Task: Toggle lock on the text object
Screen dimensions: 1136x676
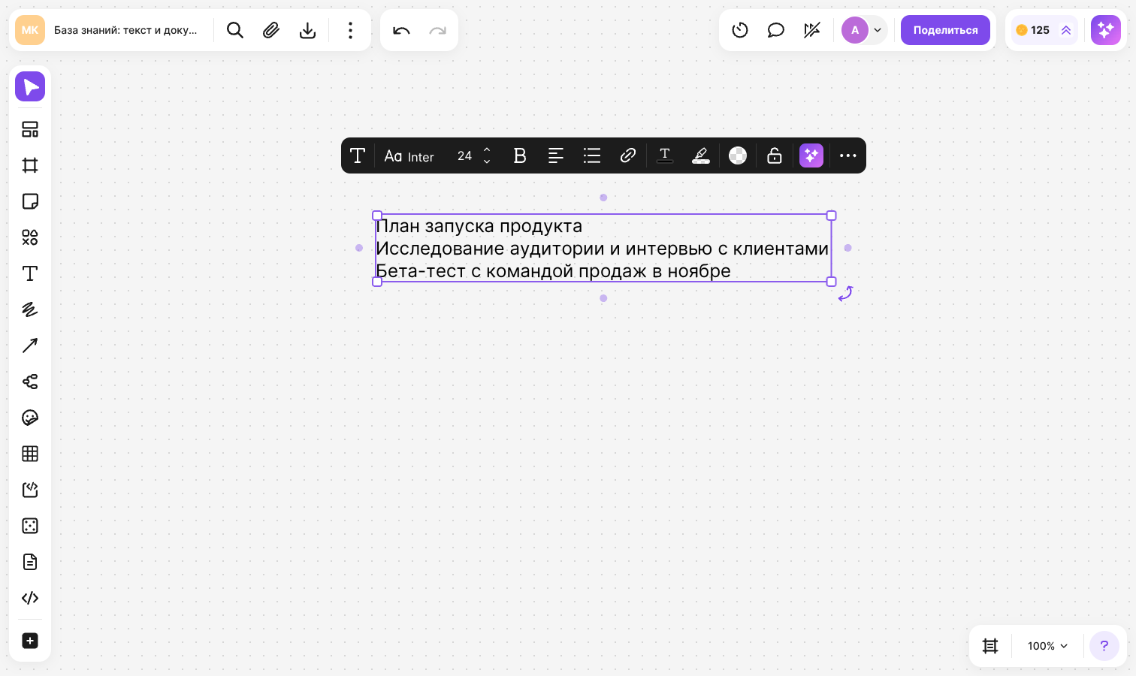Action: tap(775, 155)
